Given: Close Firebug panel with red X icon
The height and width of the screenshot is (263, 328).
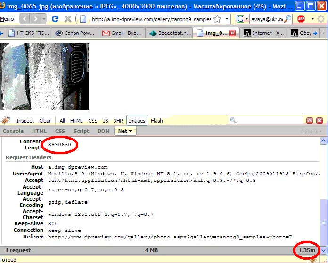Looking at the screenshot, I should click(x=319, y=121).
